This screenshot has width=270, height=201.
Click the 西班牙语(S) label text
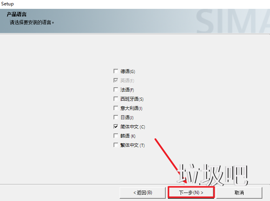[132, 99]
